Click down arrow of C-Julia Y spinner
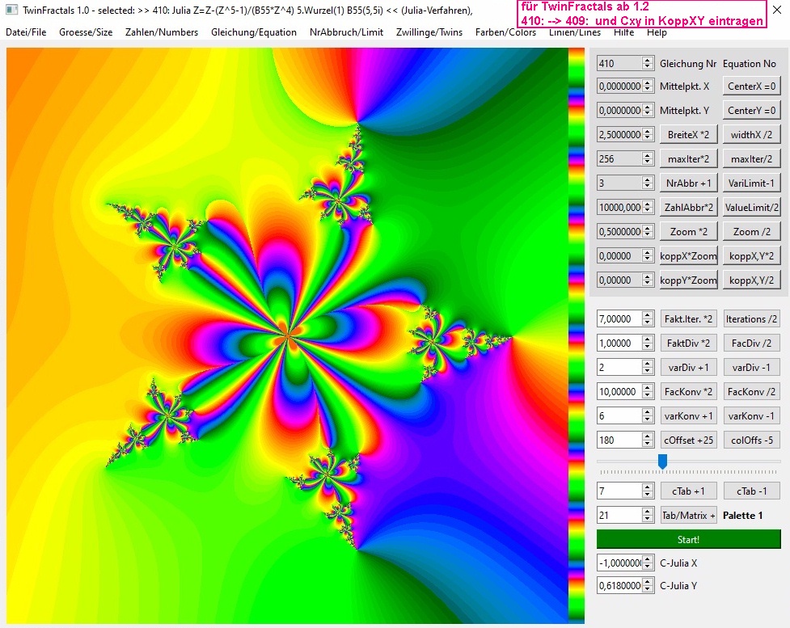 648,589
